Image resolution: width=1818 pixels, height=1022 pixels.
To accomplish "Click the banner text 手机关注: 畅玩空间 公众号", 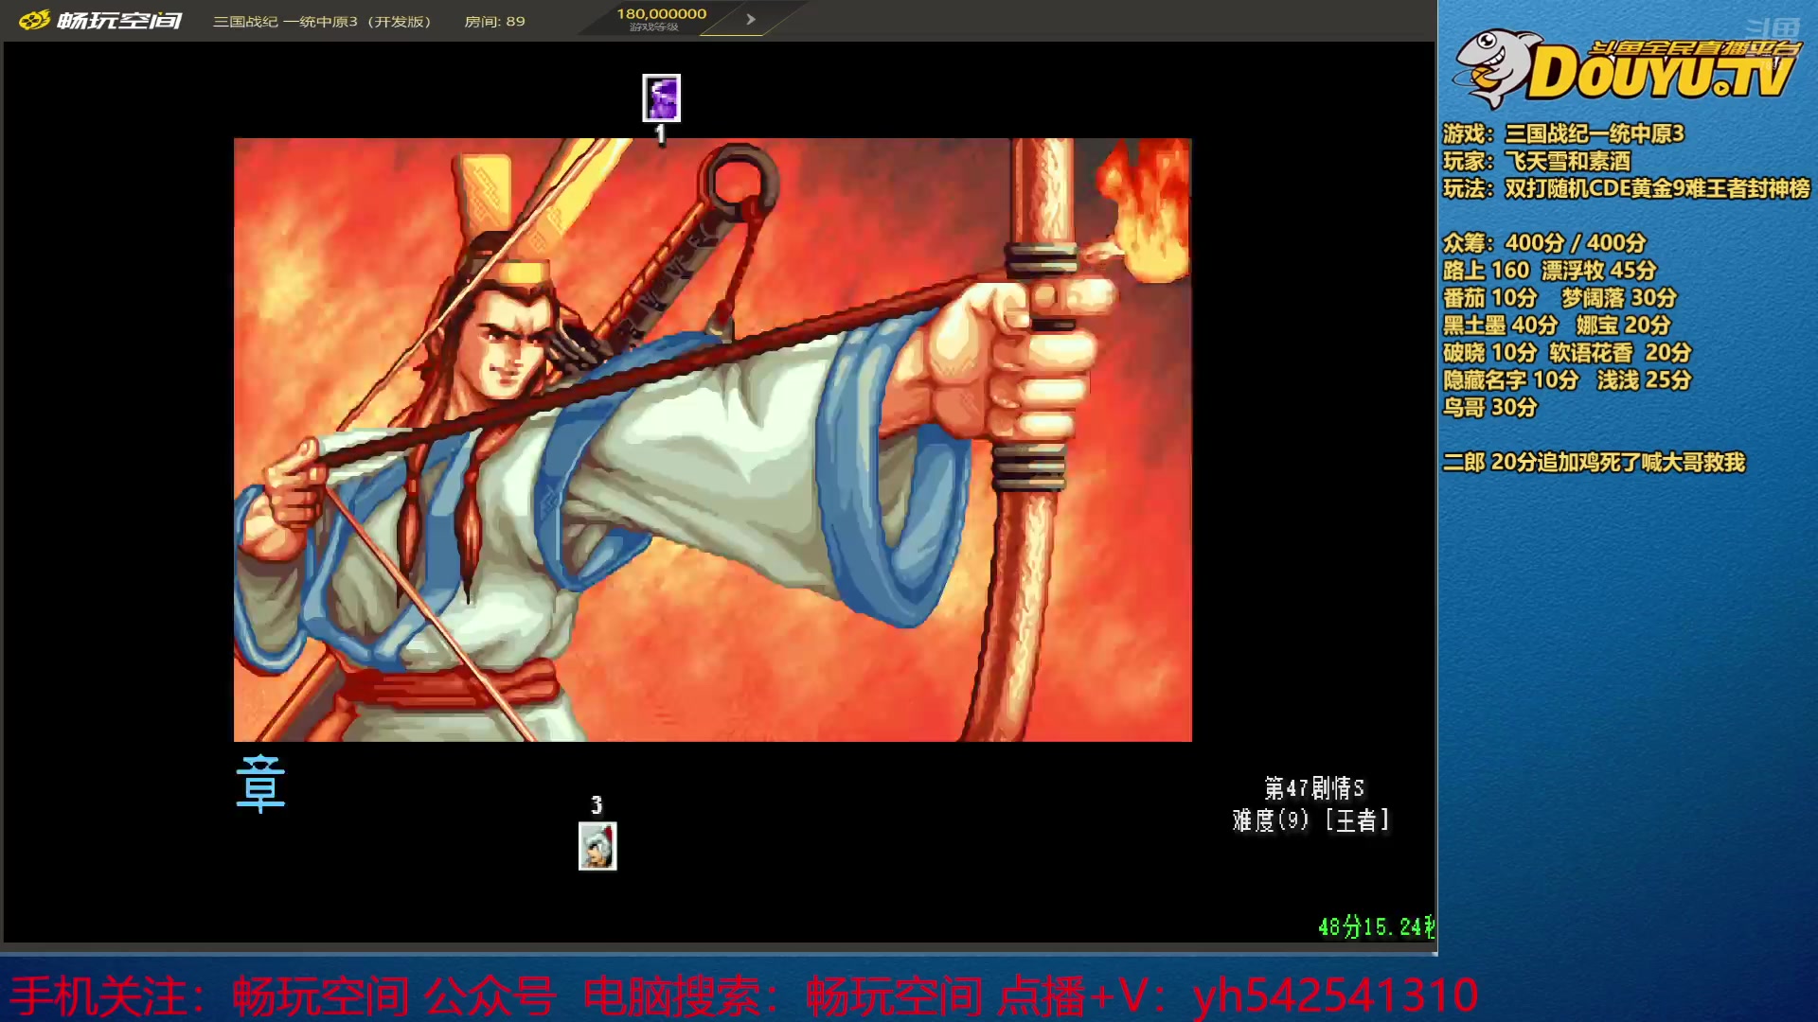I will pyautogui.click(x=282, y=996).
